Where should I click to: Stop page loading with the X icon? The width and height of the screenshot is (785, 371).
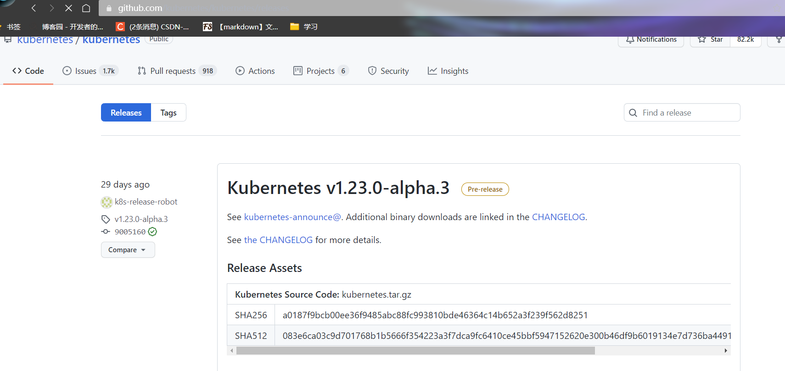pyautogui.click(x=68, y=8)
